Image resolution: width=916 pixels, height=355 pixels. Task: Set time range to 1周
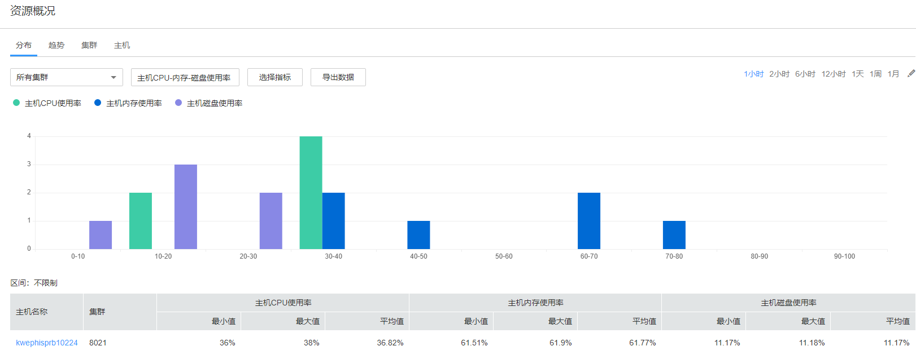tap(875, 74)
